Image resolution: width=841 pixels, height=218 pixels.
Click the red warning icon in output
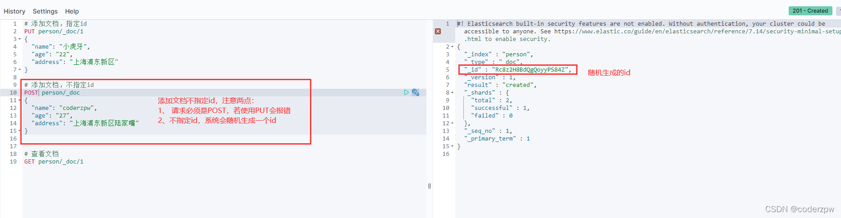pos(438,31)
